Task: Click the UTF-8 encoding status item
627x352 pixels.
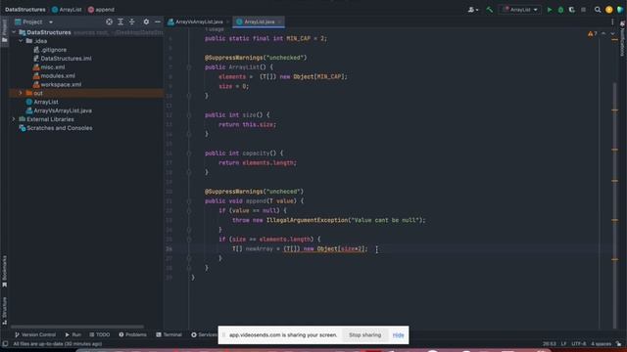Action: pyautogui.click(x=579, y=343)
